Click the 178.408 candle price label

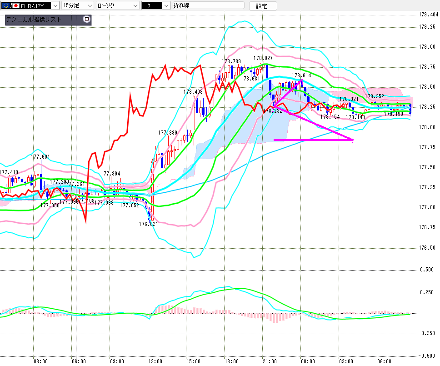[193, 92]
